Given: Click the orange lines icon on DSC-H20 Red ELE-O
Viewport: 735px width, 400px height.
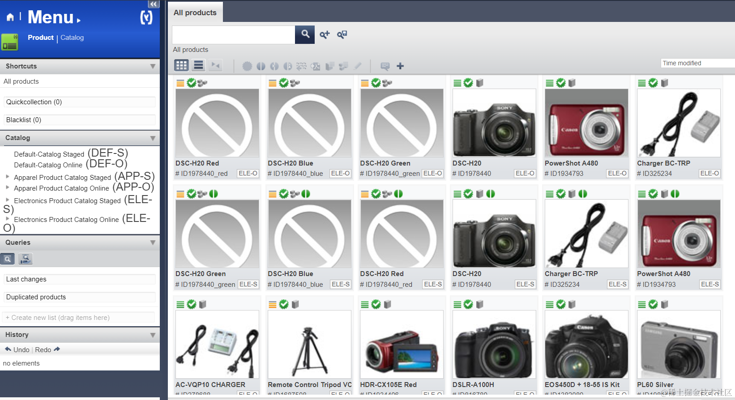Looking at the screenshot, I should coord(180,83).
